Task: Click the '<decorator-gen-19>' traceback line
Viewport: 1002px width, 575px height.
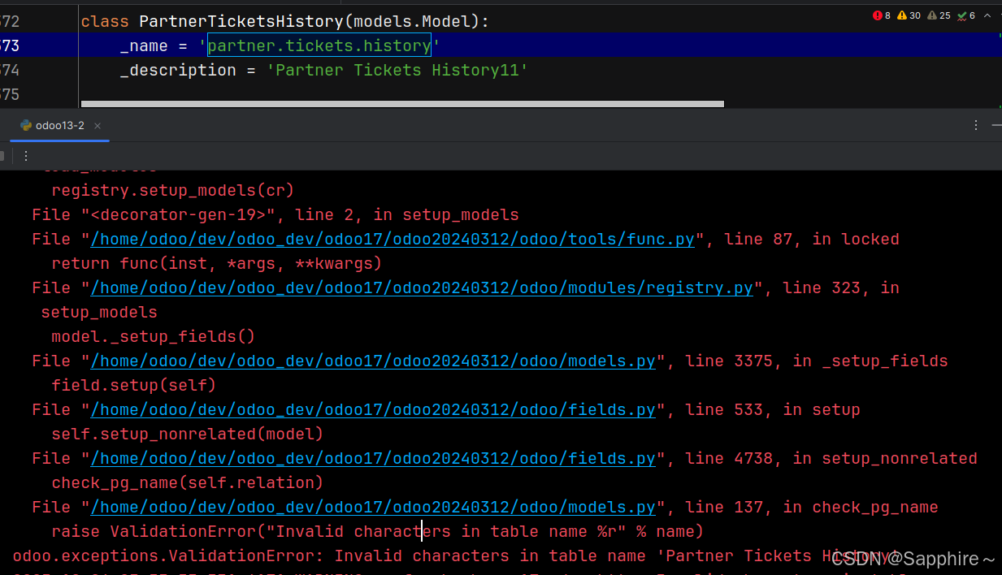Action: pos(275,215)
